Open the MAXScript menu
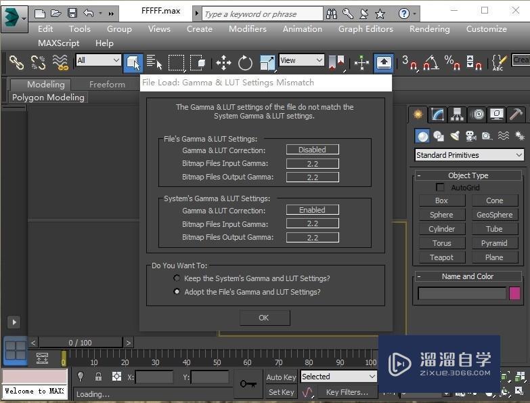The height and width of the screenshot is (403, 530). [58, 43]
